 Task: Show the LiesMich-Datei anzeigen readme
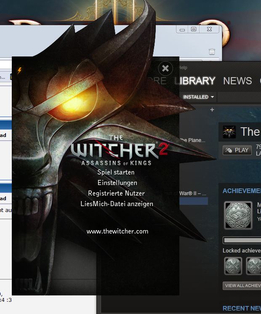[117, 204]
